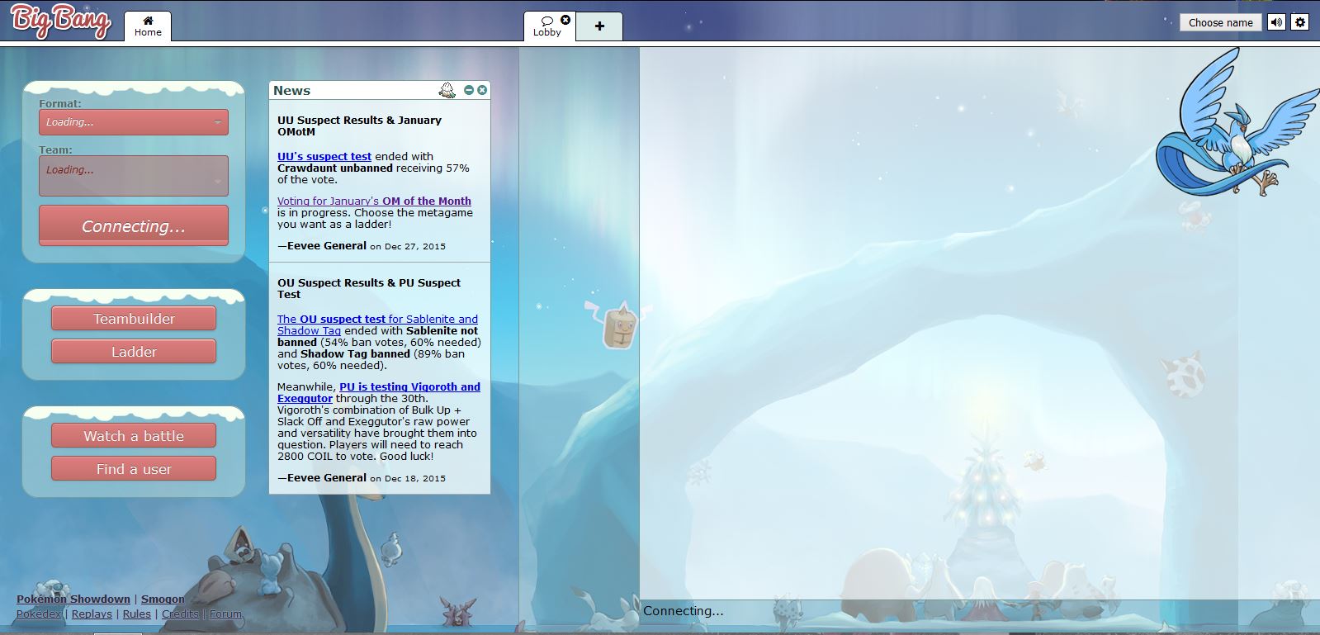Click the house icon on Home tab
1320x635 pixels.
[x=148, y=20]
